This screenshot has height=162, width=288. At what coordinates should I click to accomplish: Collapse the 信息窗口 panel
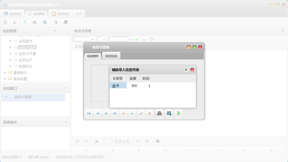pos(66,88)
